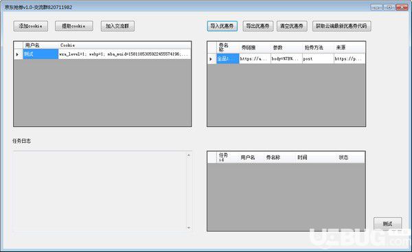This screenshot has width=412, height=252.
Task: Click the 券链接 column header
Action: [255, 47]
